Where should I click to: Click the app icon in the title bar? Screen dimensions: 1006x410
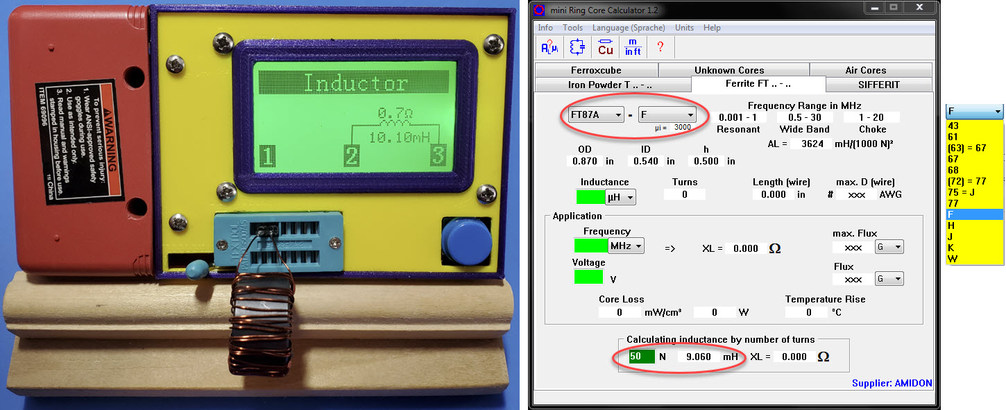click(x=539, y=8)
